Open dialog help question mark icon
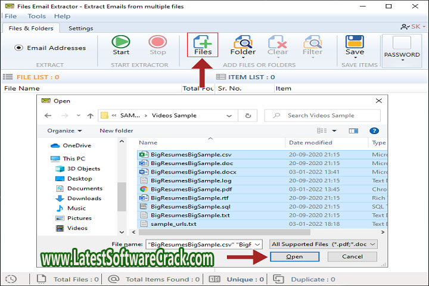 coord(374,131)
